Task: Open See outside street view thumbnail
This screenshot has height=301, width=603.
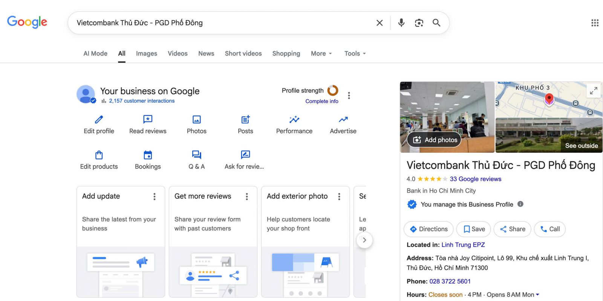Action: pos(549,135)
